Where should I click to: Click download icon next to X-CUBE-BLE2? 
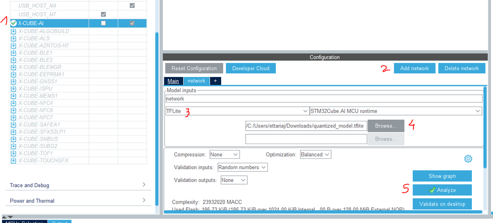click(x=13, y=60)
